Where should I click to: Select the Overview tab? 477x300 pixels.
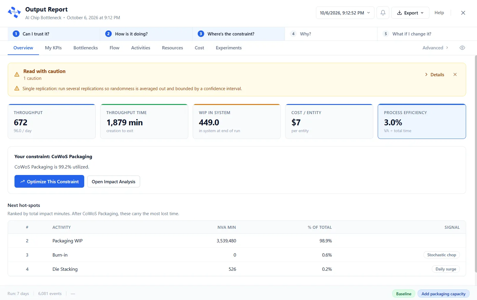pos(23,48)
